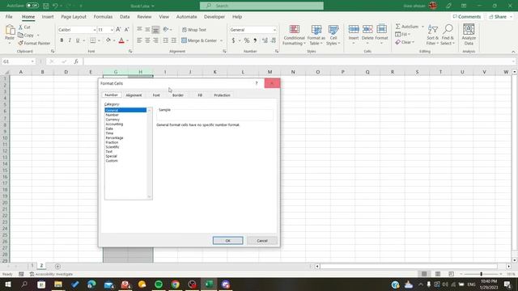This screenshot has width=518, height=291.
Task: Expand the Clear dropdown in Editing
Action: (413, 42)
